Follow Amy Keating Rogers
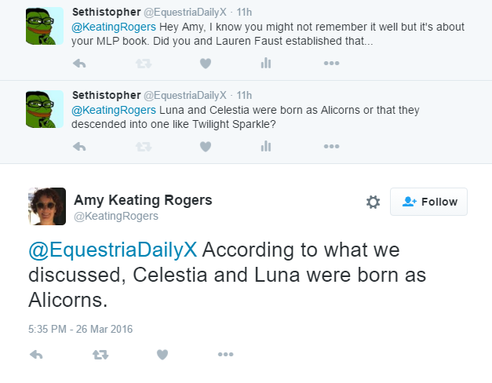The image size is (492, 383). tap(428, 202)
